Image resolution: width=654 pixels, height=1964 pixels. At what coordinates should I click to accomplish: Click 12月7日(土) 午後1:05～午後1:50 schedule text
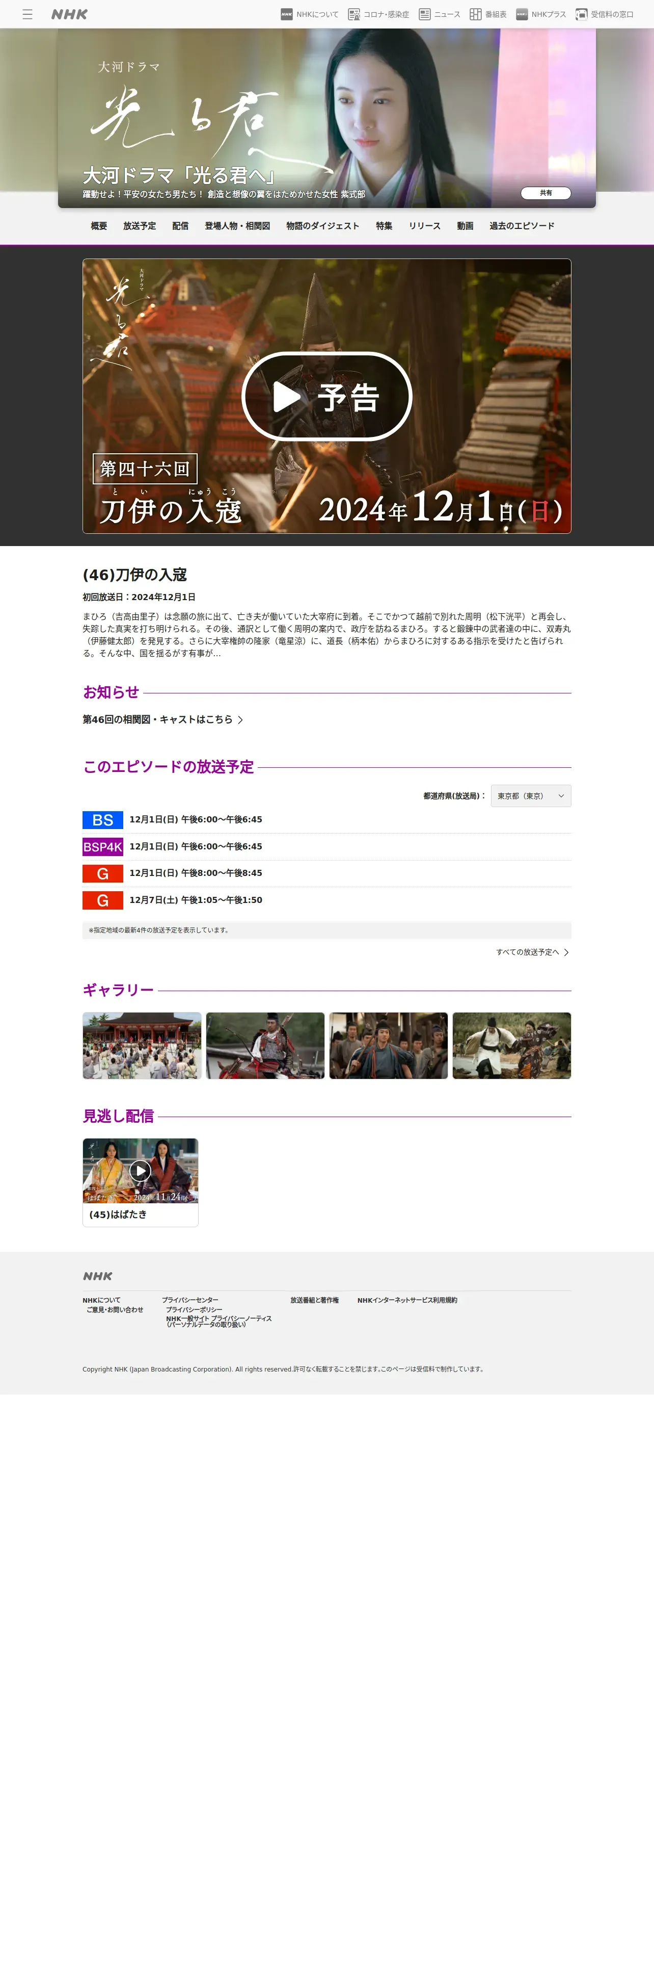[x=196, y=900]
